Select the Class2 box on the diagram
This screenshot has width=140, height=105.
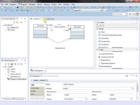click(77, 32)
